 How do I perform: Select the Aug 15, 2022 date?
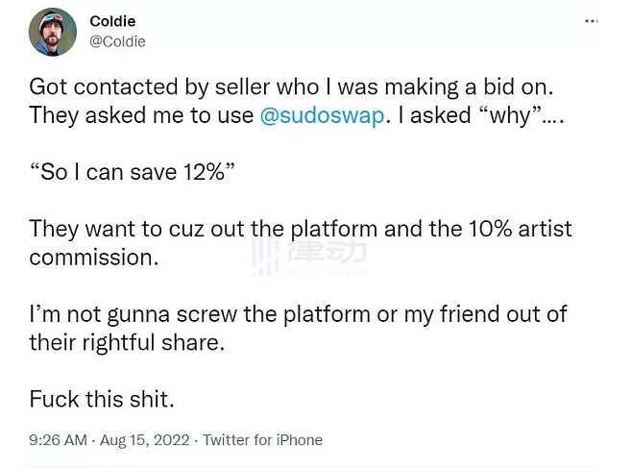pyautogui.click(x=145, y=440)
